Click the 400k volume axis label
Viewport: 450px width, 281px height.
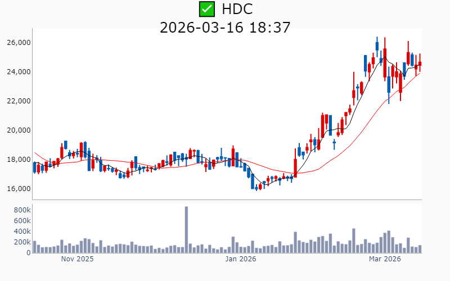(x=20, y=231)
